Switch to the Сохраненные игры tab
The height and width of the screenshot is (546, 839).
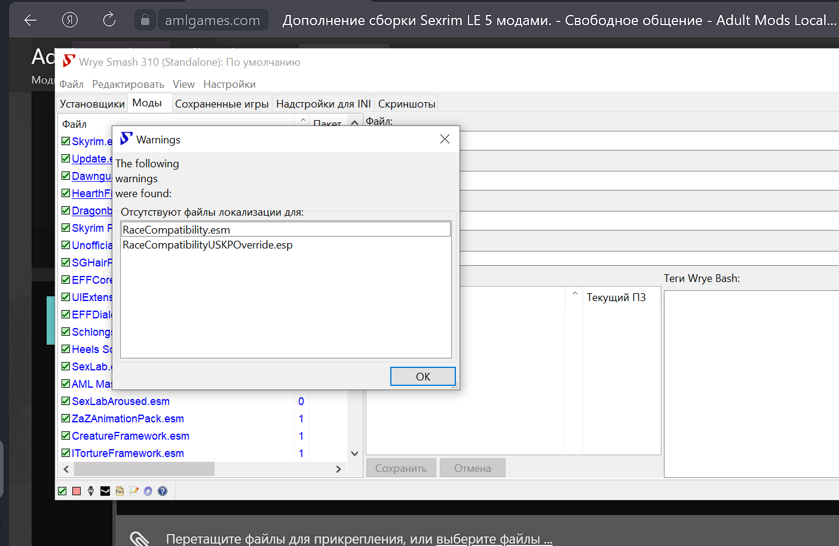(222, 104)
